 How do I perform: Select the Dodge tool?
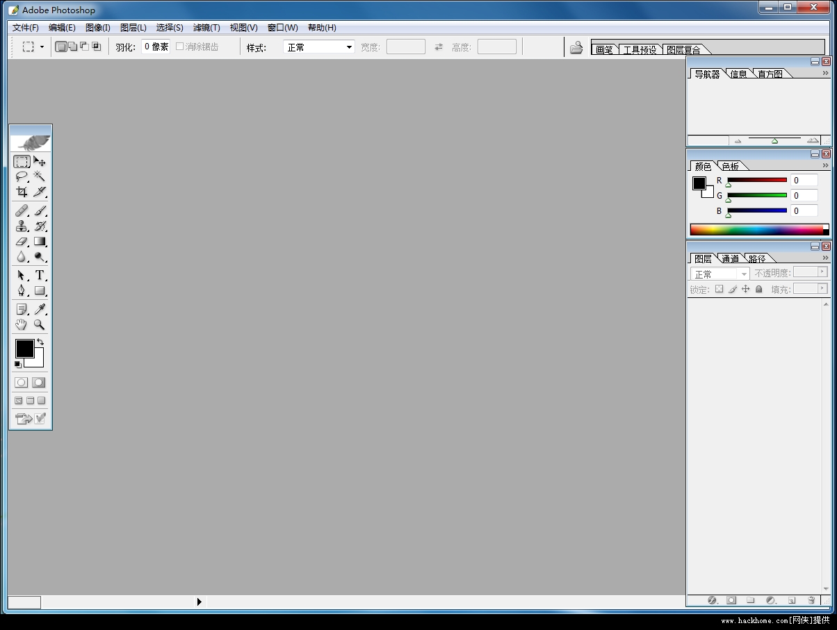[40, 256]
